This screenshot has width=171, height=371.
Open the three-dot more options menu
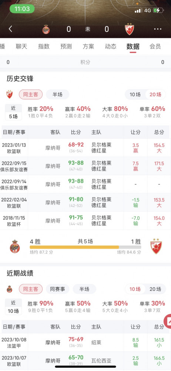[x=158, y=29]
